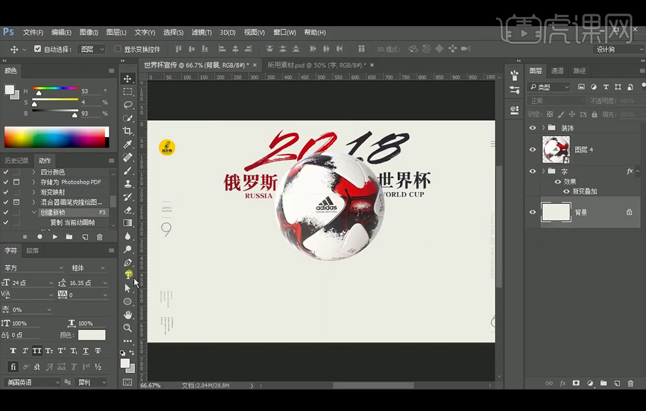Filter layers by type using the T icon

coord(606,87)
